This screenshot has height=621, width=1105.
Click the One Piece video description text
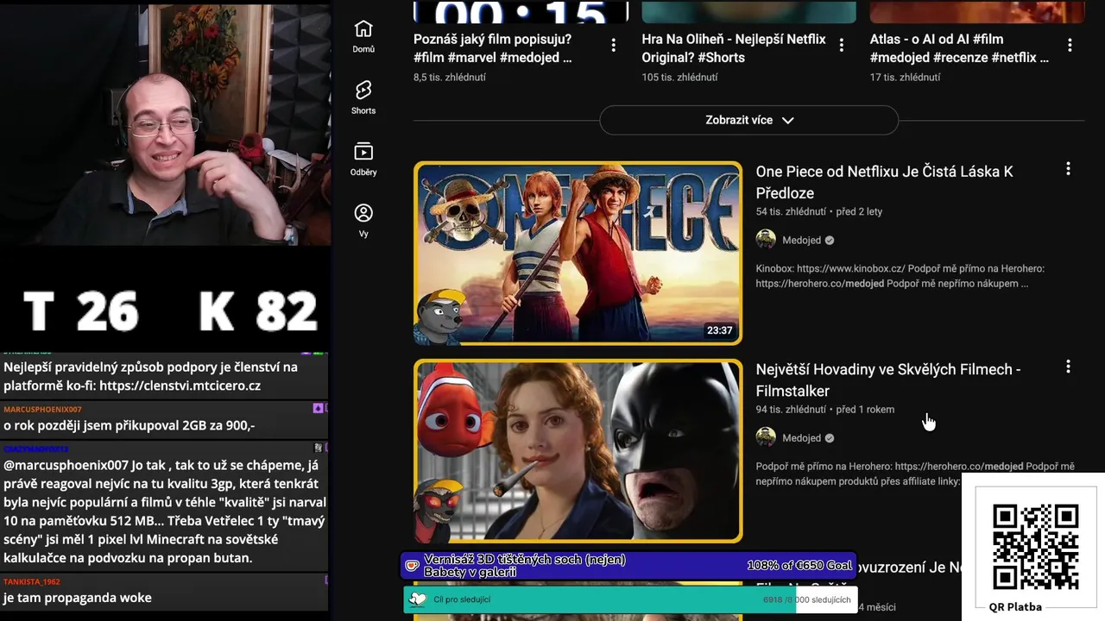[900, 276]
